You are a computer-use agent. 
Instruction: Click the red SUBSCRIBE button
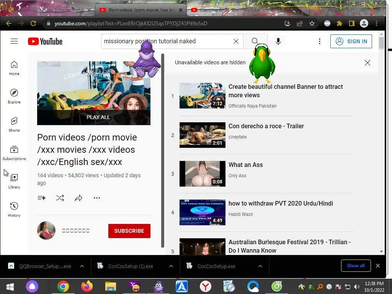coord(129,231)
